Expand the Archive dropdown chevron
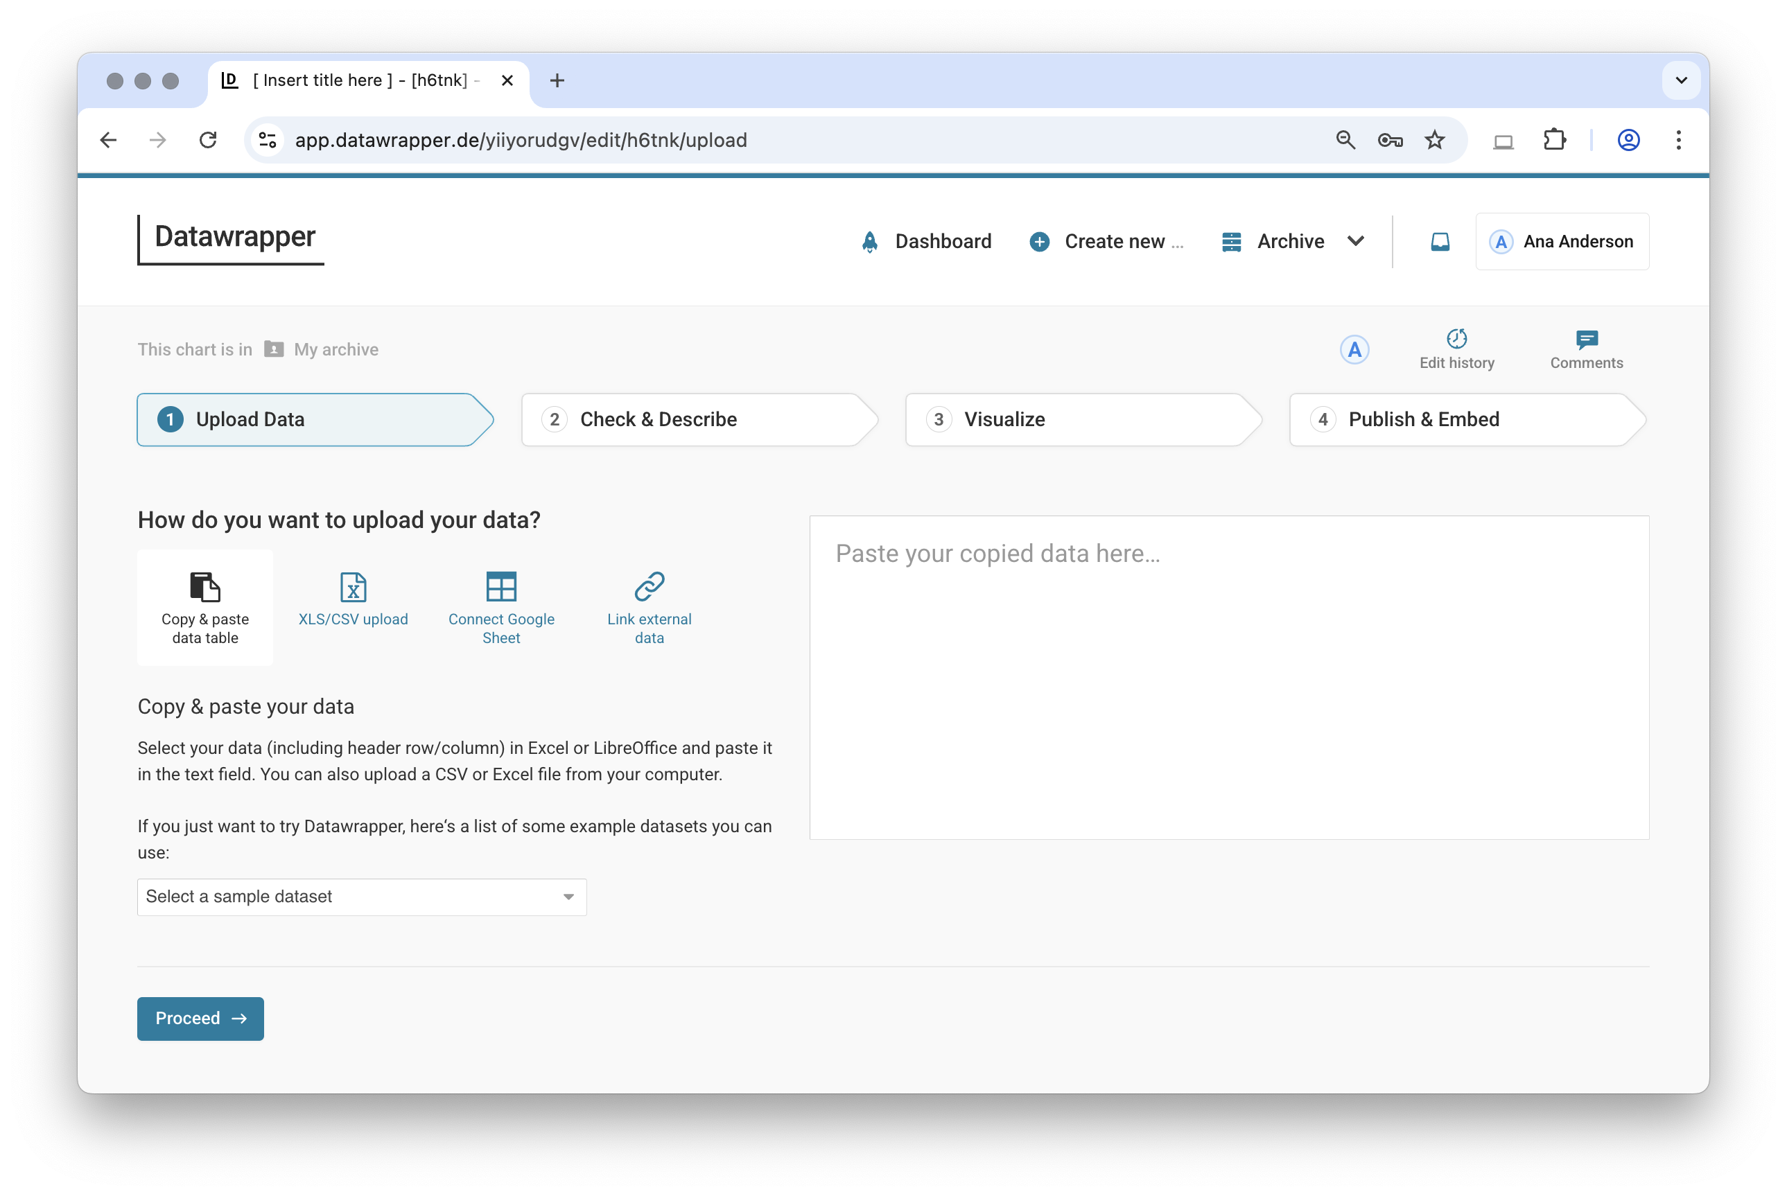Screen dimensions: 1787x1196 pyautogui.click(x=1356, y=241)
